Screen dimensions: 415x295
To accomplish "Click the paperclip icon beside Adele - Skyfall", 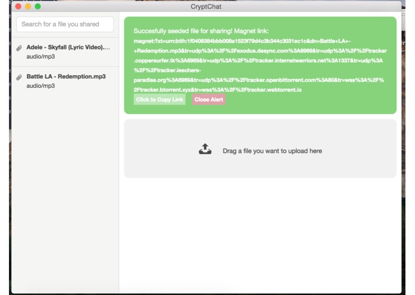I will pos(19,48).
